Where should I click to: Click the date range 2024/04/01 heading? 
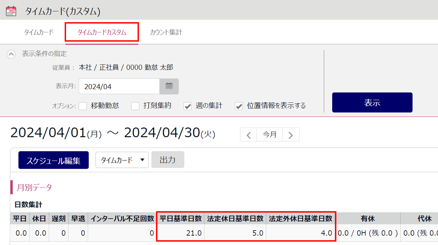[x=48, y=133]
